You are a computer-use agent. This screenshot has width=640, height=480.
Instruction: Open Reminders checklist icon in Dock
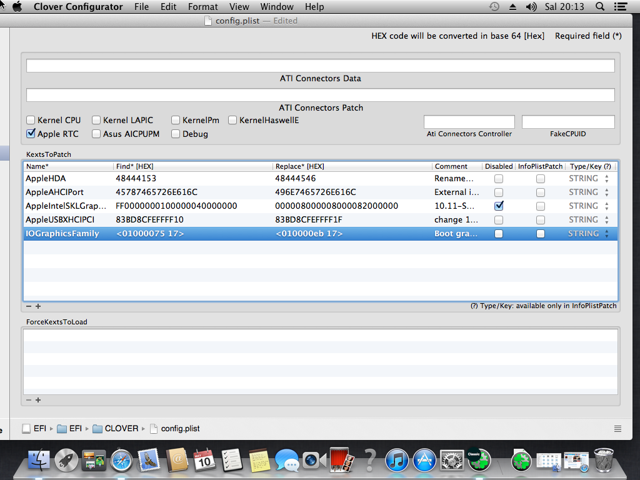(232, 460)
